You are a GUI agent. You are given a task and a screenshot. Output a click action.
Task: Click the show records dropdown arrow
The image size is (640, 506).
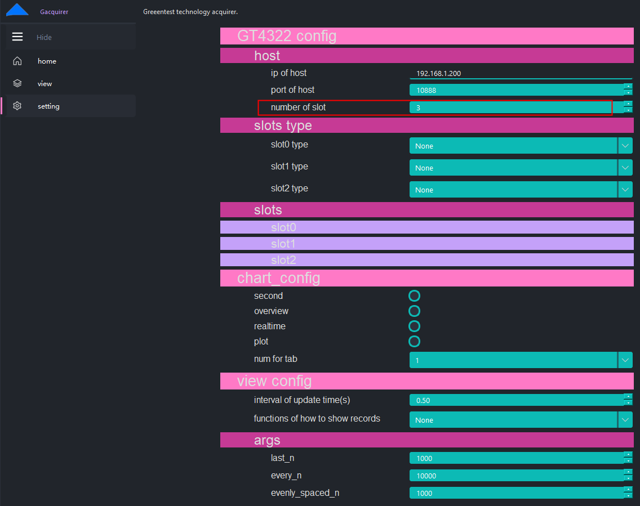pos(625,419)
